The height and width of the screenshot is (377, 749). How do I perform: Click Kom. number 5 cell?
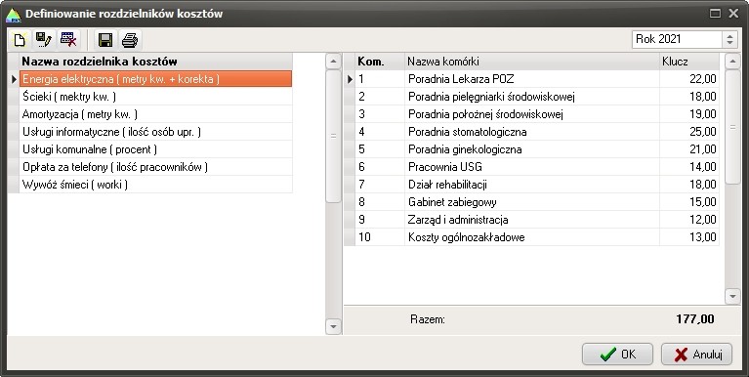380,149
